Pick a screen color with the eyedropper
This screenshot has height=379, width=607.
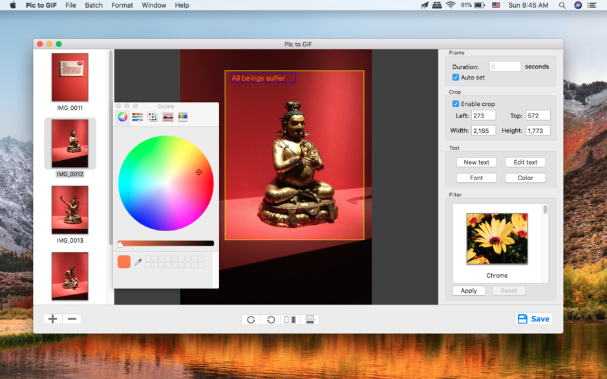pyautogui.click(x=138, y=261)
